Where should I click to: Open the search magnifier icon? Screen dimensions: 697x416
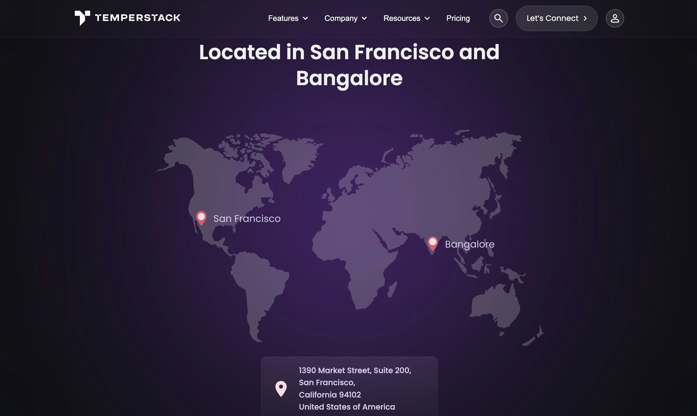pos(498,18)
